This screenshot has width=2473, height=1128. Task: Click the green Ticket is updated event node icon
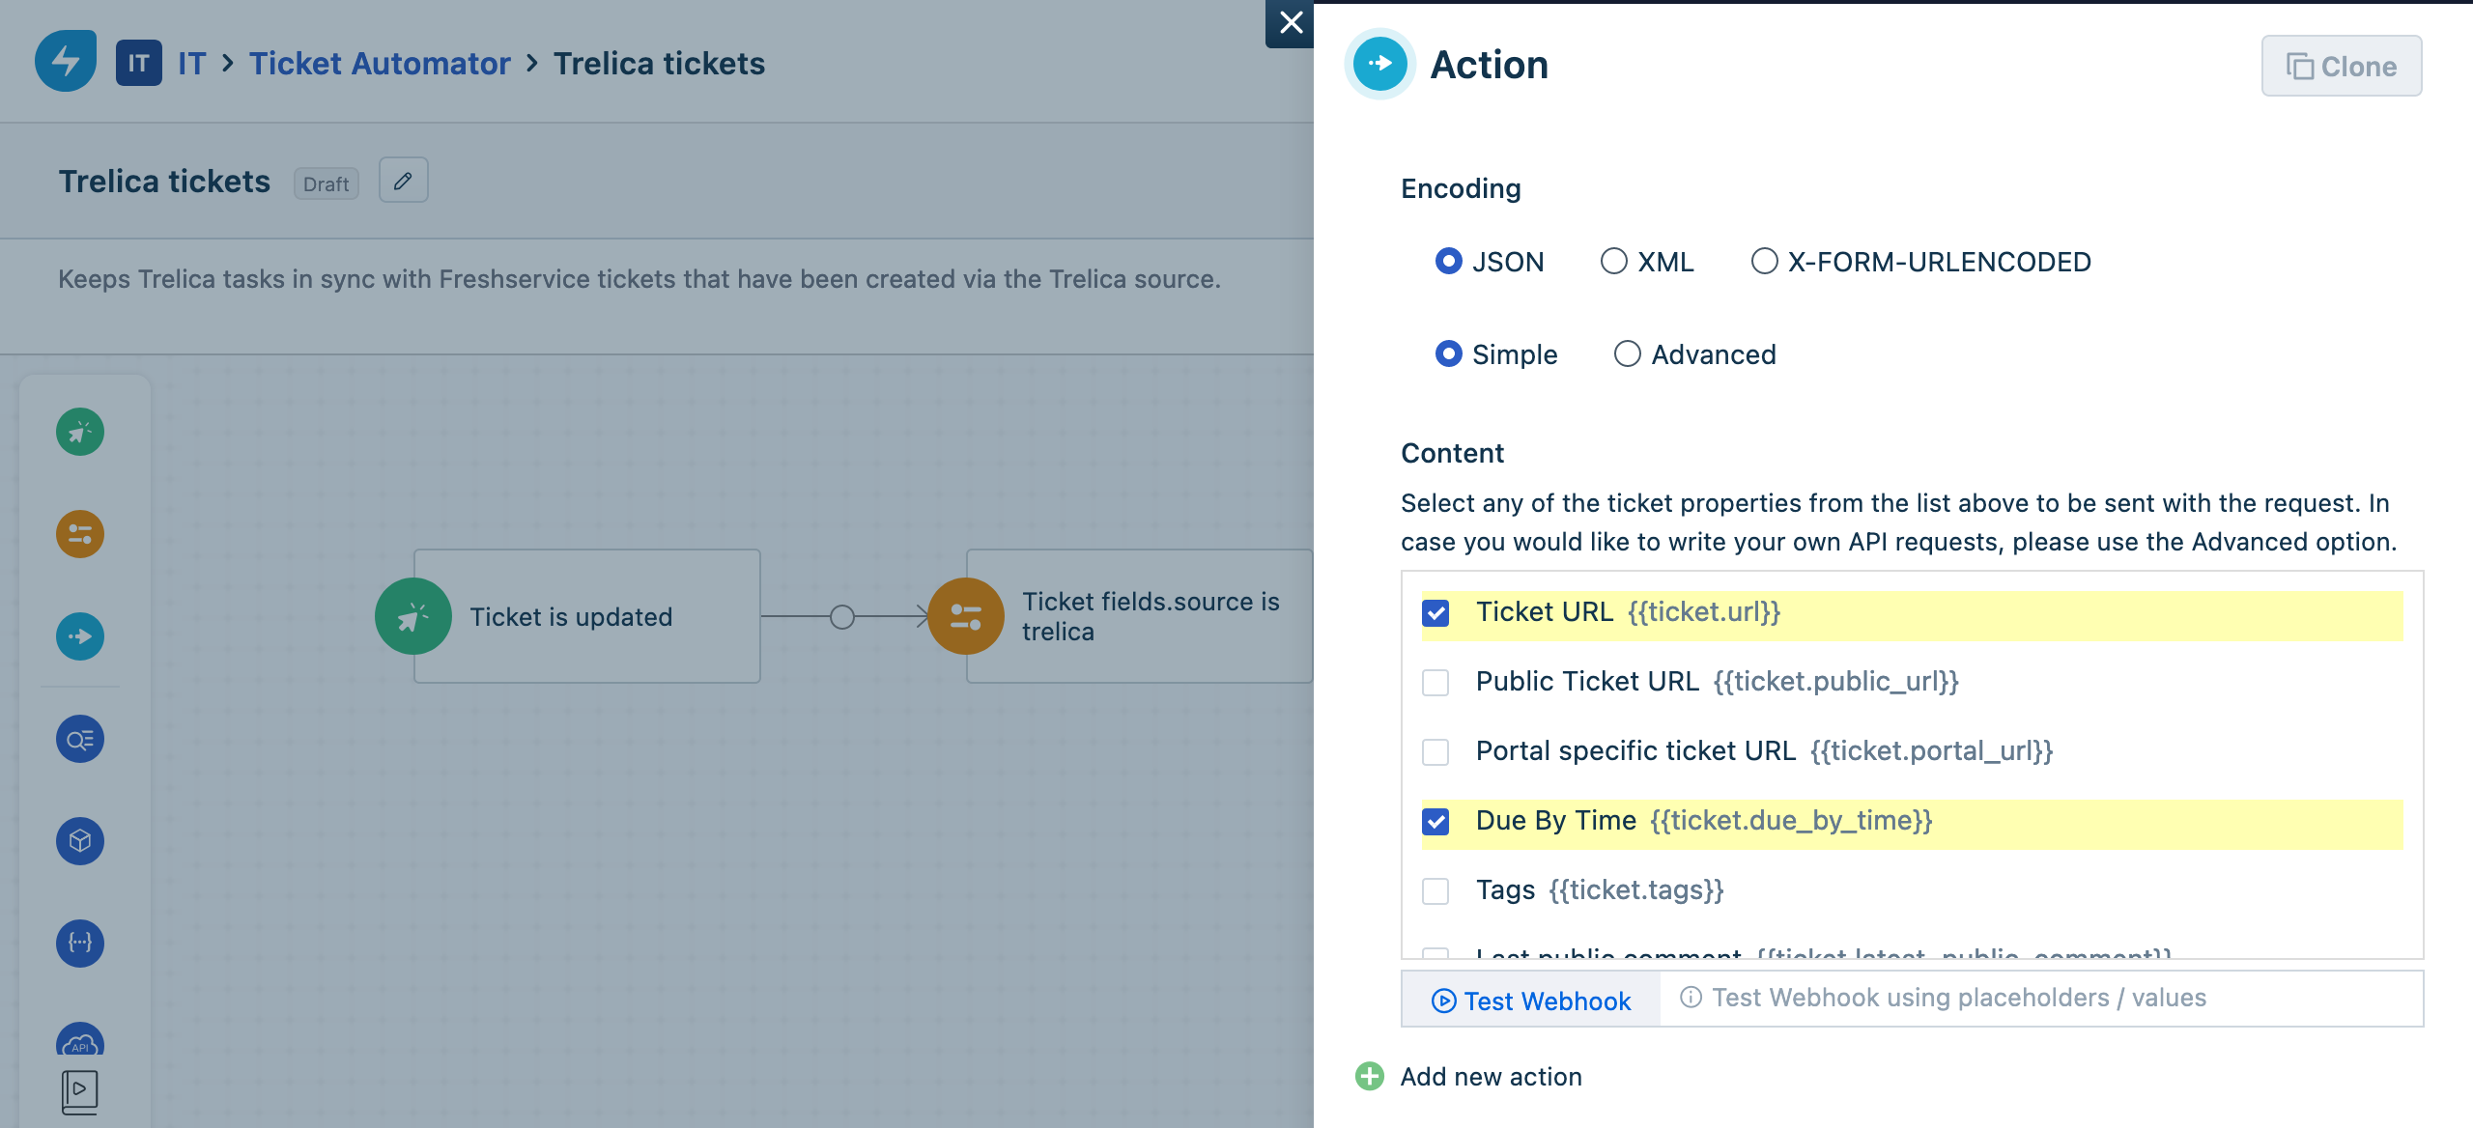point(413,616)
